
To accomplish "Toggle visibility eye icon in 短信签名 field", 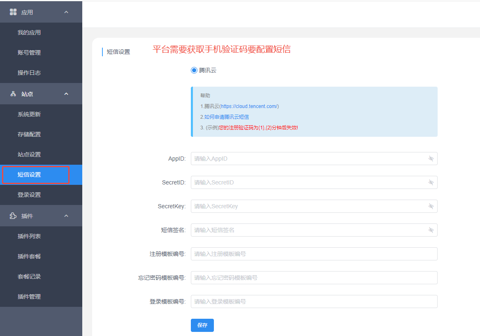I will pyautogui.click(x=431, y=230).
